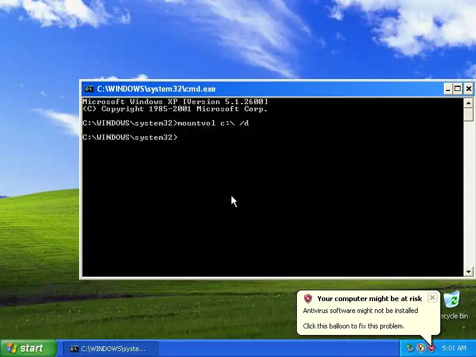The image size is (476, 357).
Task: Click the '(C) Copyright 1985-2001 Microsoft Corp.' line
Action: click(x=175, y=109)
